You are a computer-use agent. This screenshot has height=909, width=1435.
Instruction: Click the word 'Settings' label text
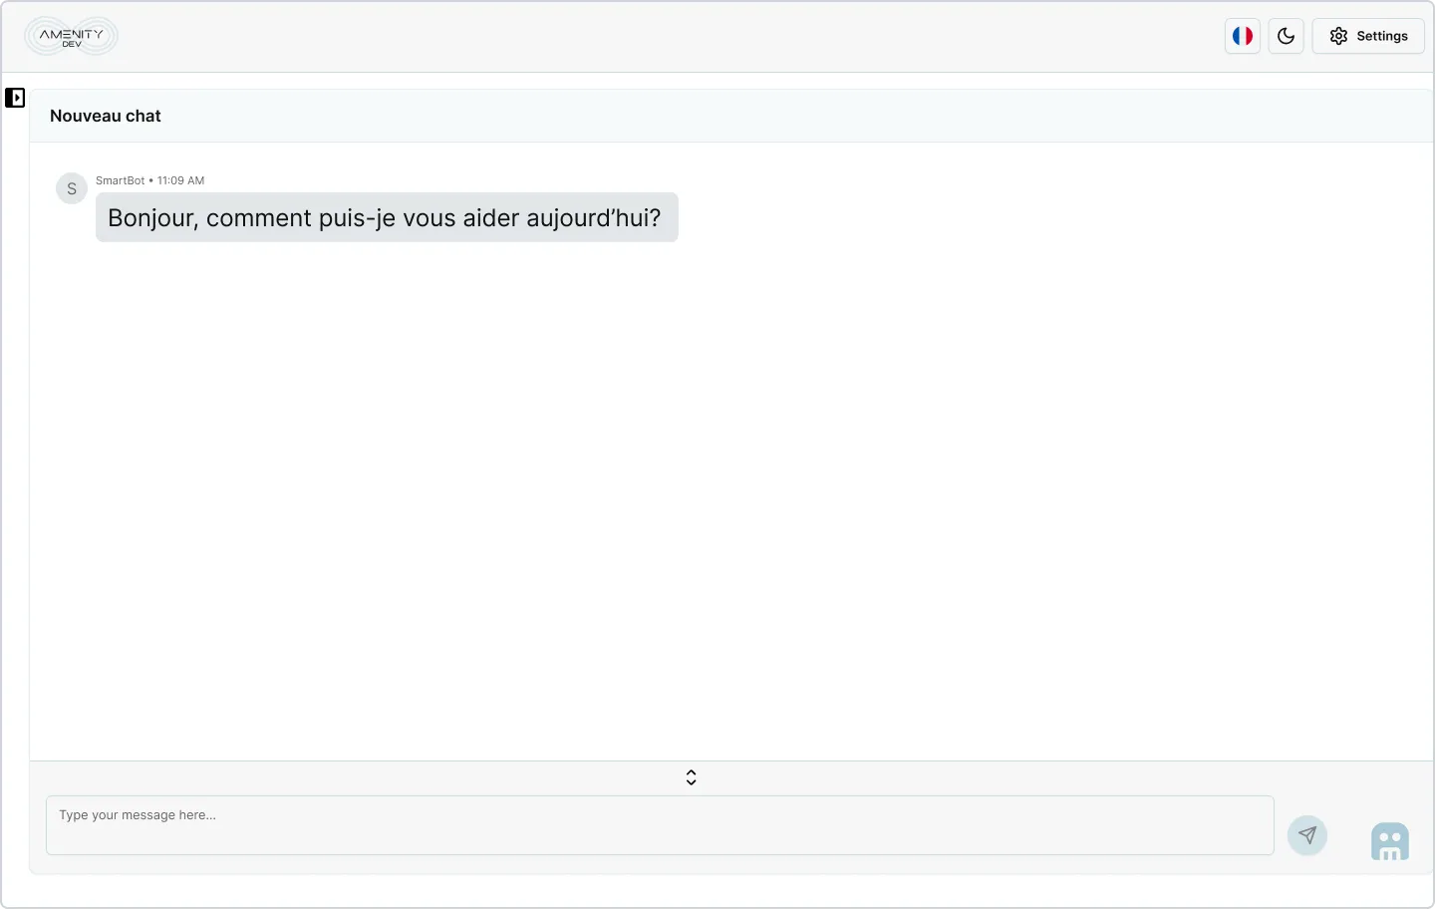1382,36
